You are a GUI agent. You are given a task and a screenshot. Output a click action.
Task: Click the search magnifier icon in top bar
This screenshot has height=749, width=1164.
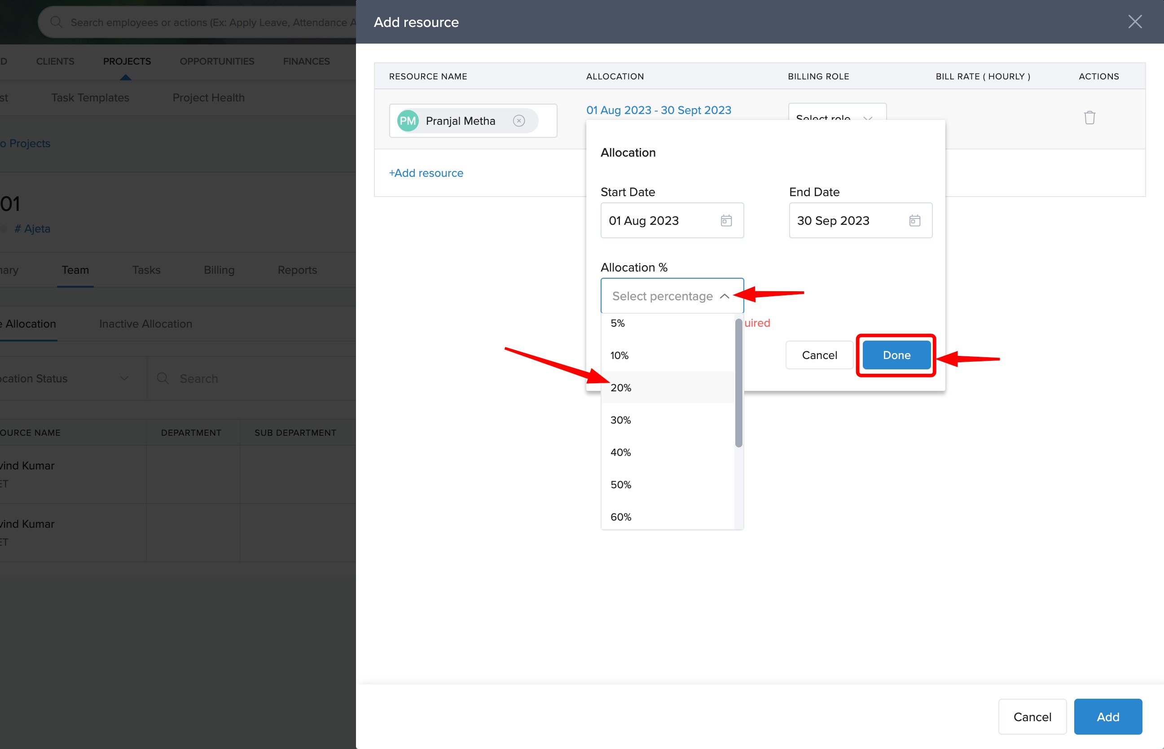(57, 22)
